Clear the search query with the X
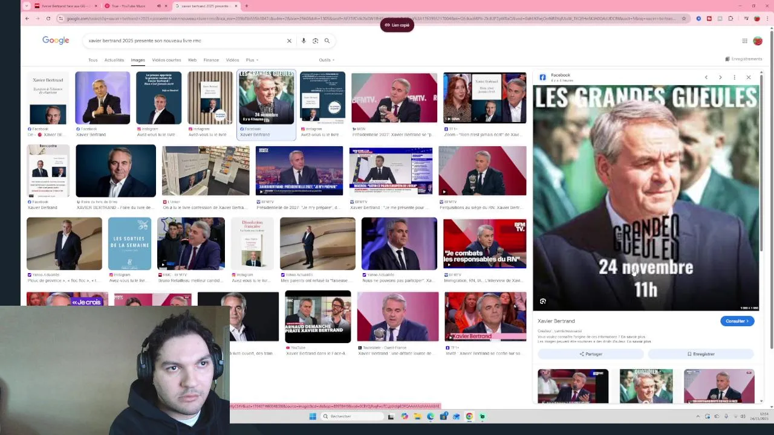 (x=289, y=40)
